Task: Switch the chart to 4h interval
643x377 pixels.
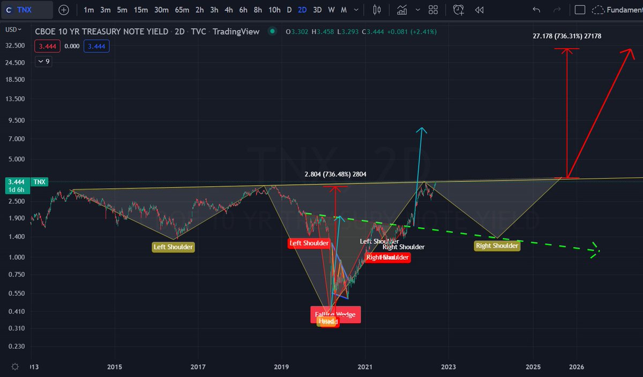Action: click(x=229, y=10)
